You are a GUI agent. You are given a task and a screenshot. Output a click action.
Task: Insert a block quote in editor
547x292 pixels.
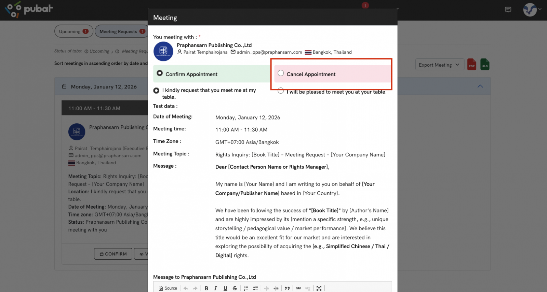point(287,288)
